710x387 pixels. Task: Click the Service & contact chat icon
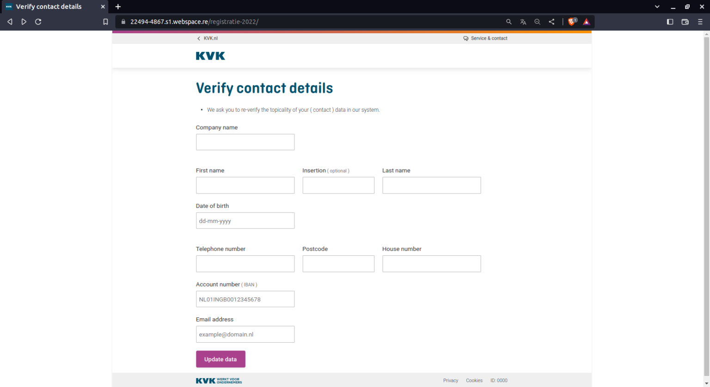[x=465, y=38]
